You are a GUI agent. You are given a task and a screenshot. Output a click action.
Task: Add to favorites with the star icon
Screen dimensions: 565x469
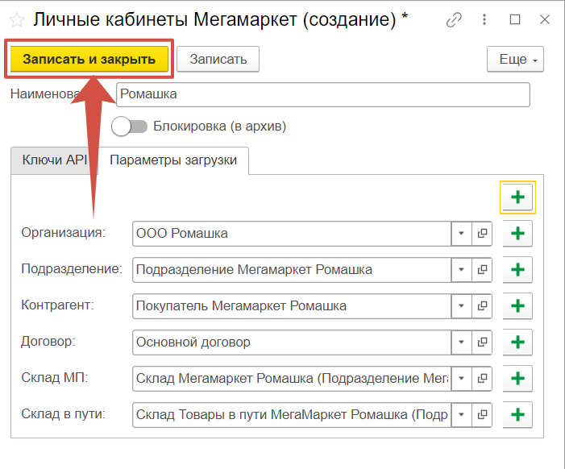coord(16,20)
